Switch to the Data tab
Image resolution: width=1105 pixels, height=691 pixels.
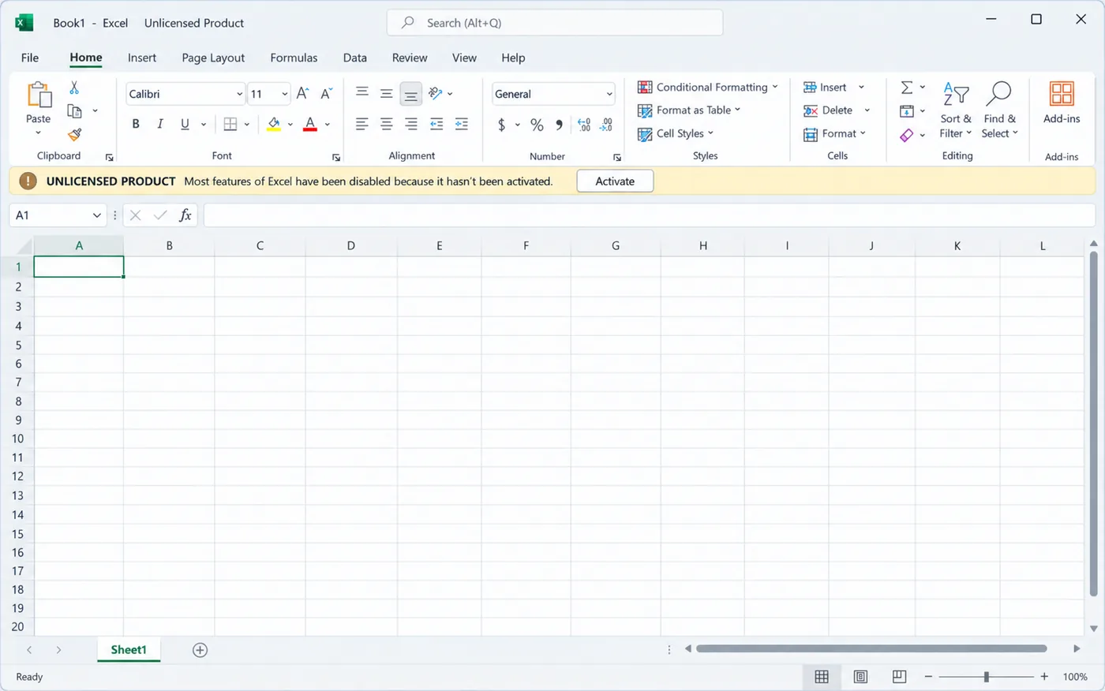[355, 58]
